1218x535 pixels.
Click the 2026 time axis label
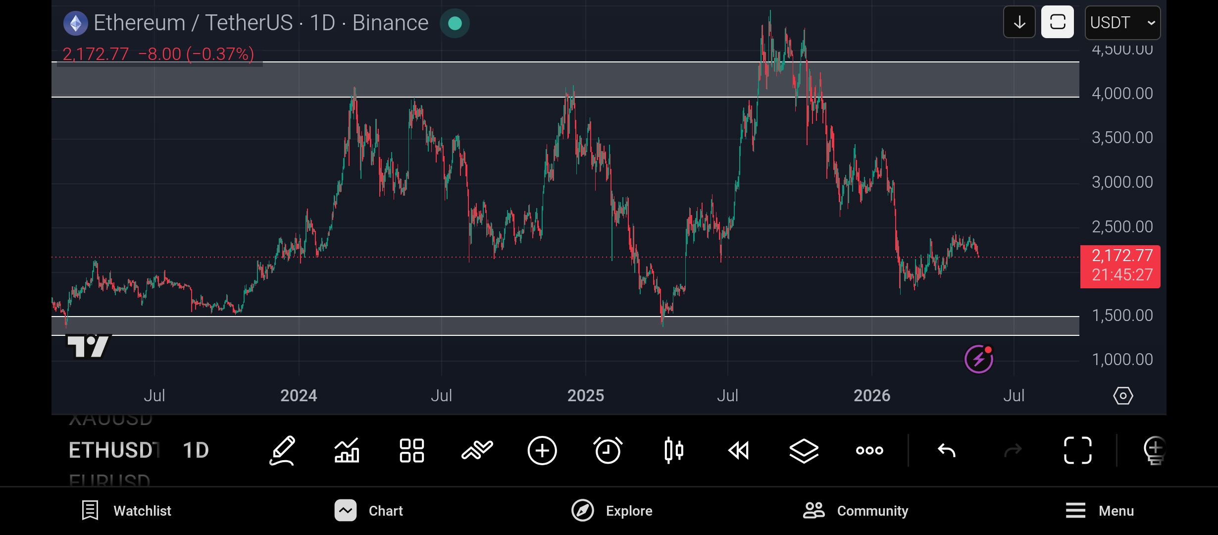[x=872, y=396]
